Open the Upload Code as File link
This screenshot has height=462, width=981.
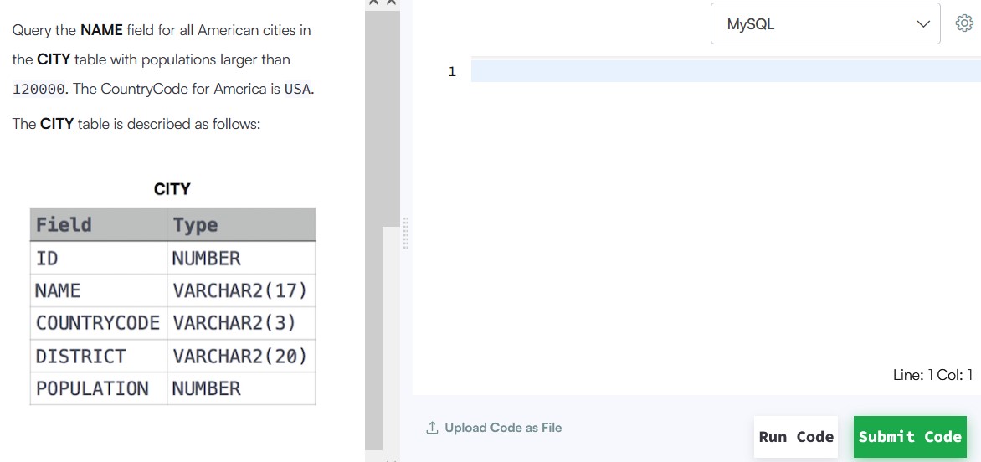[x=503, y=428]
